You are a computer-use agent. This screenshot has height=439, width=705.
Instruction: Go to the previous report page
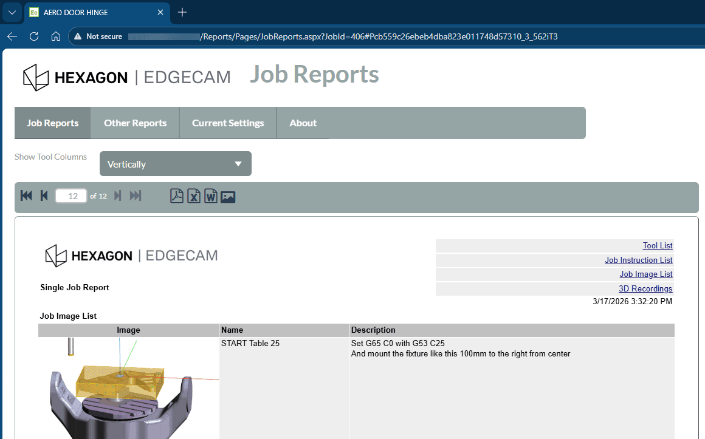(x=44, y=196)
